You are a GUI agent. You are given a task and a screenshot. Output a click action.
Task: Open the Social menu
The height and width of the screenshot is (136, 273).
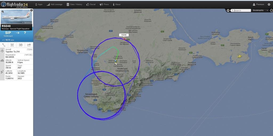pos(91,5)
